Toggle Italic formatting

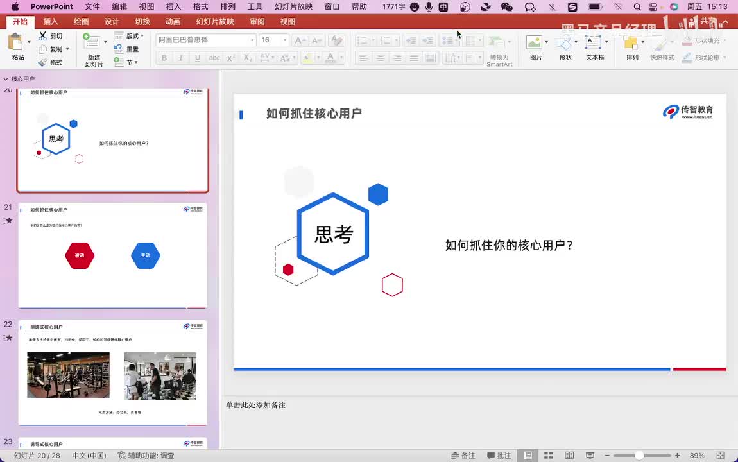tap(181, 58)
